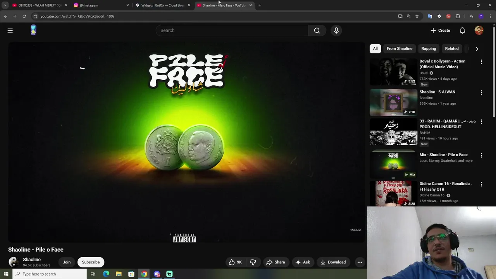Open Shaoline channel avatar

click(x=14, y=262)
